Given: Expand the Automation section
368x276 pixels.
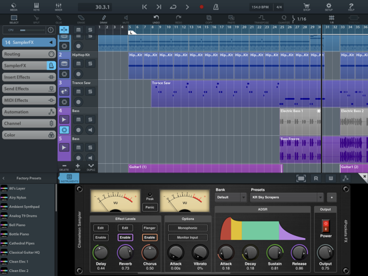Looking at the screenshot, I should click(29, 112).
